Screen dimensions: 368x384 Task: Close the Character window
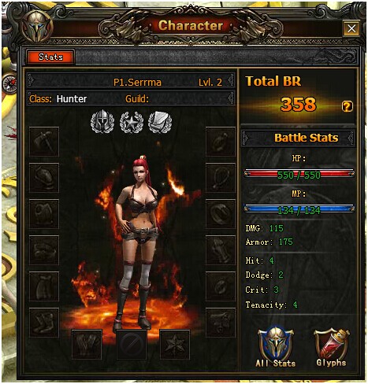(351, 28)
